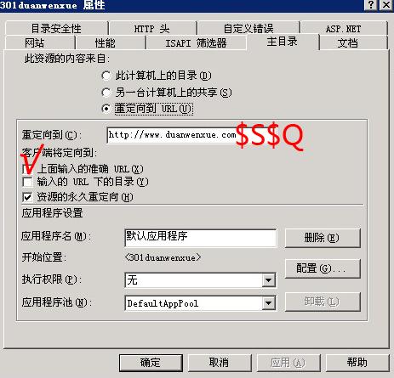Confirm with the 确定 button
Viewport: 394px width, 378px height.
point(151,363)
